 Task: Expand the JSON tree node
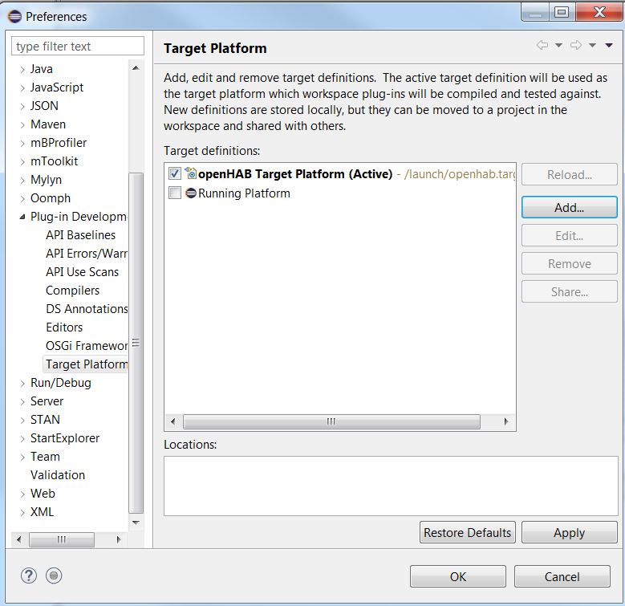[22, 107]
